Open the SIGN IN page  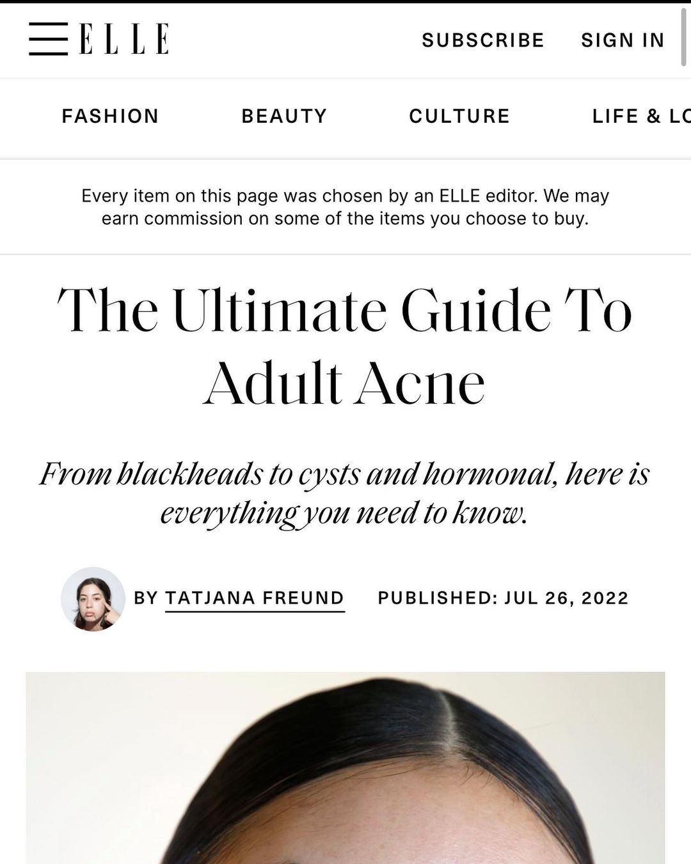623,40
